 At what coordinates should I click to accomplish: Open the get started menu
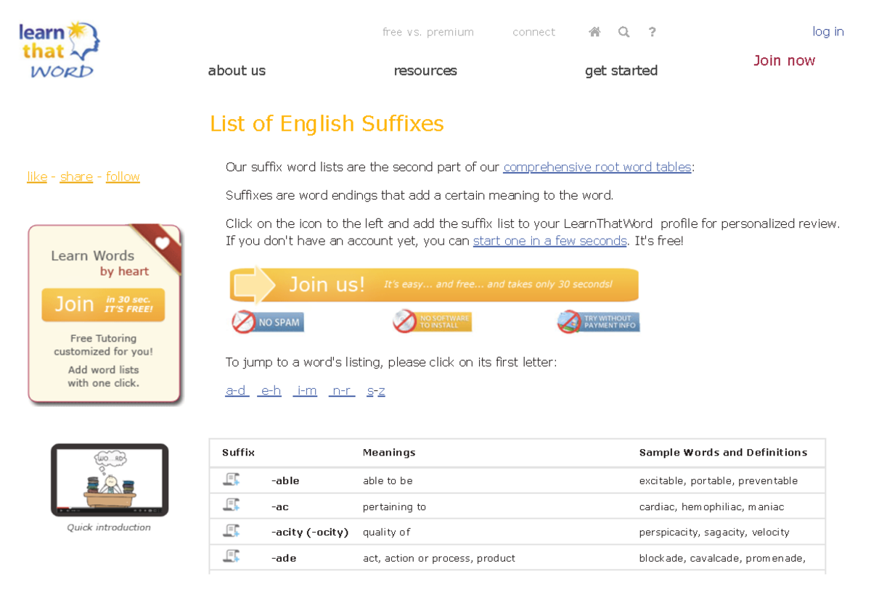[621, 70]
